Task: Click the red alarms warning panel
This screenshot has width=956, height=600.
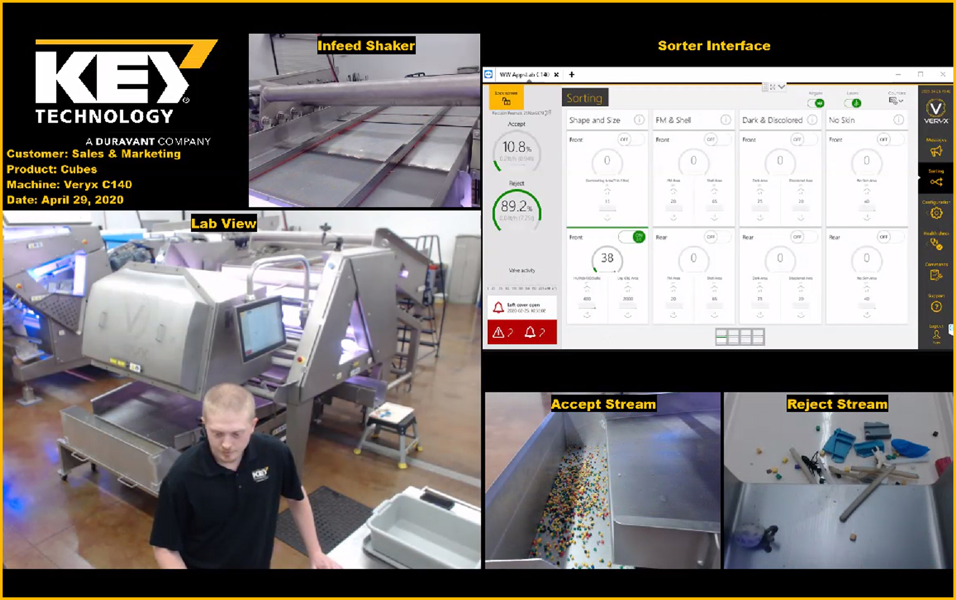Action: click(522, 332)
